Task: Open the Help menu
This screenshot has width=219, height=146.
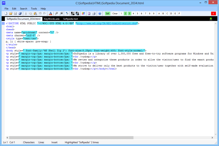Action: (43, 9)
